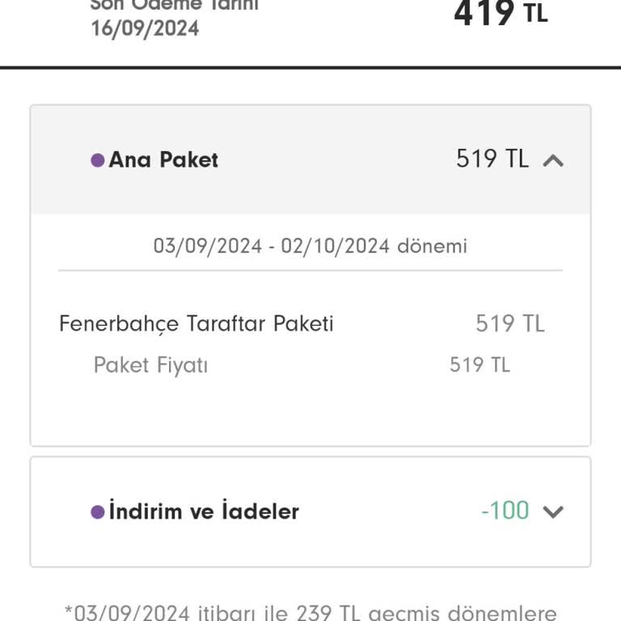Click the TL currency label beside 419
The height and width of the screenshot is (621, 621).
[x=535, y=14]
